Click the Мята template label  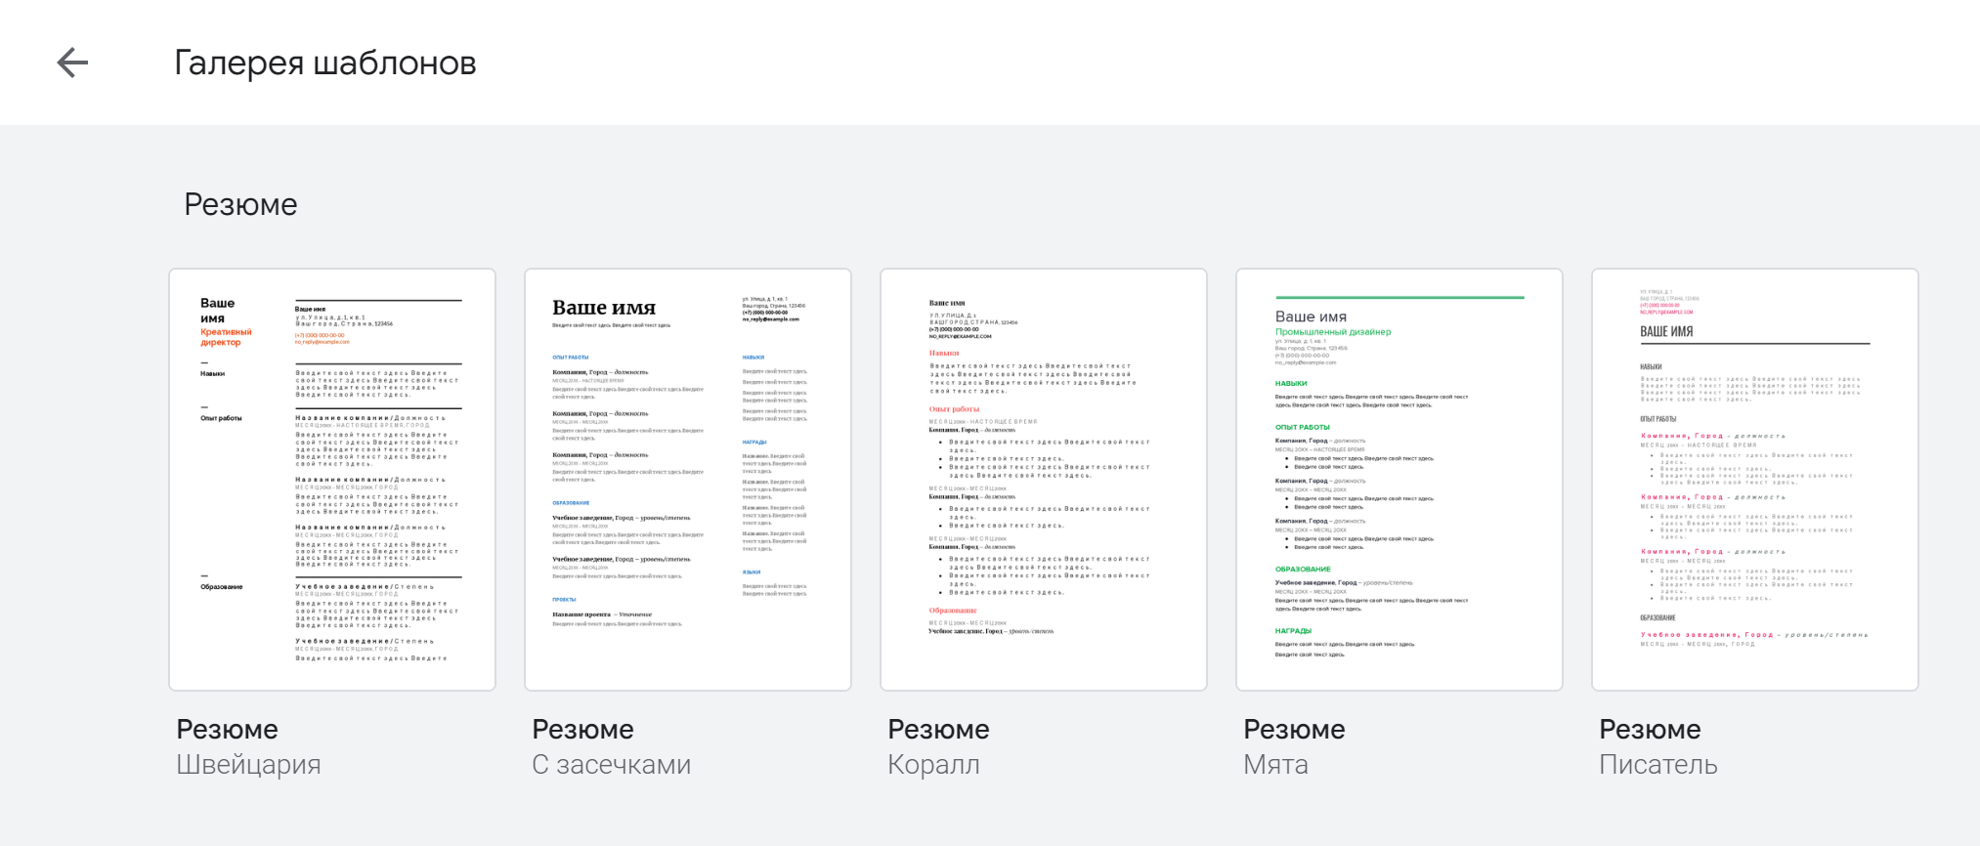[x=1275, y=764]
